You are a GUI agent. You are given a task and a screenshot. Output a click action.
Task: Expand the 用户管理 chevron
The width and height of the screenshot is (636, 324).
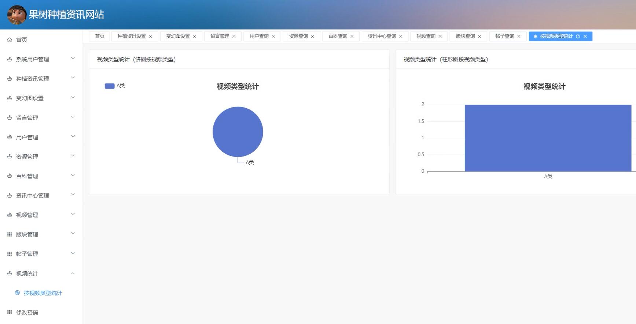[73, 136]
